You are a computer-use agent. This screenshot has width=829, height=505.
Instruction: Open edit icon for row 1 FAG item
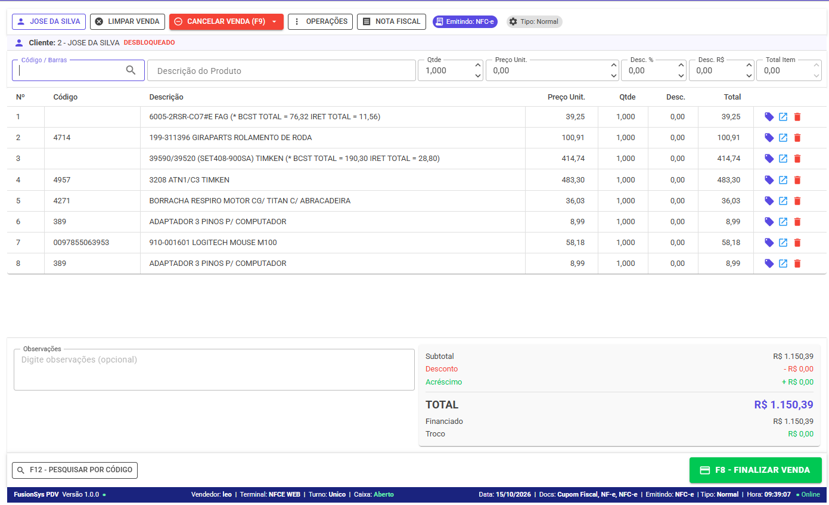(x=783, y=117)
